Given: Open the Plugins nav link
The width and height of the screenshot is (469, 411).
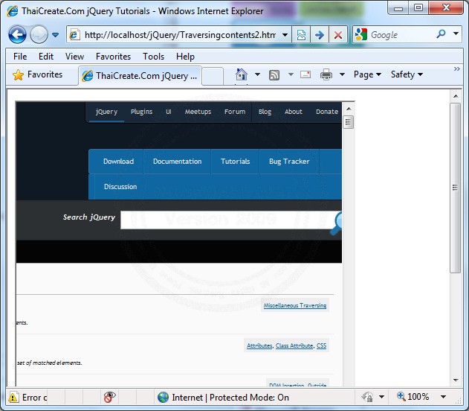Looking at the screenshot, I should pyautogui.click(x=141, y=112).
